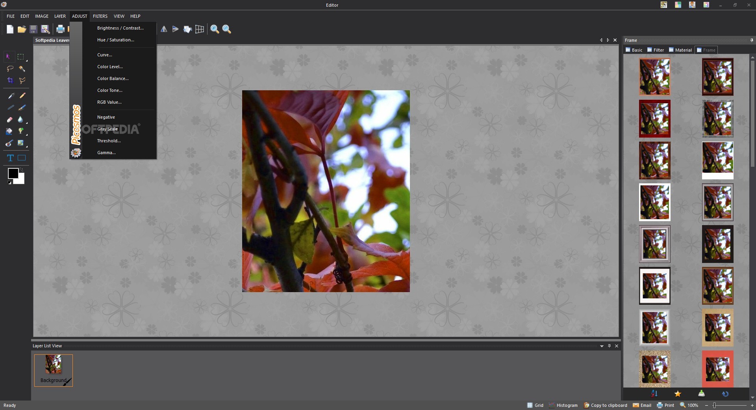Open the LAYER menu

(x=60, y=16)
